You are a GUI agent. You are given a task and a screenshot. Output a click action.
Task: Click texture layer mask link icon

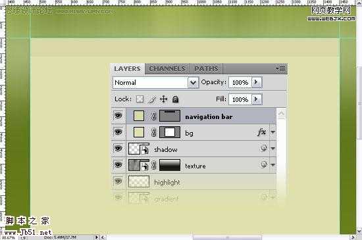click(154, 165)
